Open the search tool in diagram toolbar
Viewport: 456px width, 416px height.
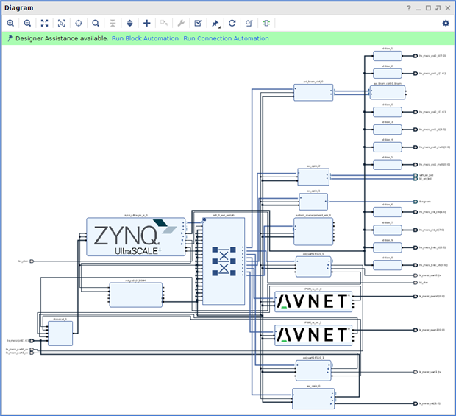click(96, 23)
